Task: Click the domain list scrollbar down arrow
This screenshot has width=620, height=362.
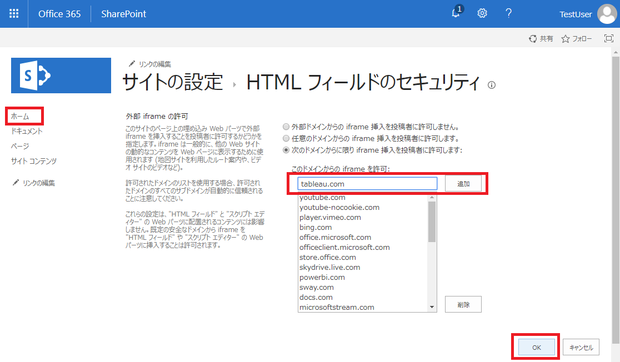Action: click(432, 307)
